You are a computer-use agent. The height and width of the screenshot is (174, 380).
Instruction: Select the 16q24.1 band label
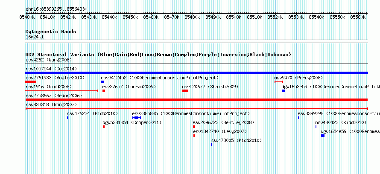(x=35, y=37)
